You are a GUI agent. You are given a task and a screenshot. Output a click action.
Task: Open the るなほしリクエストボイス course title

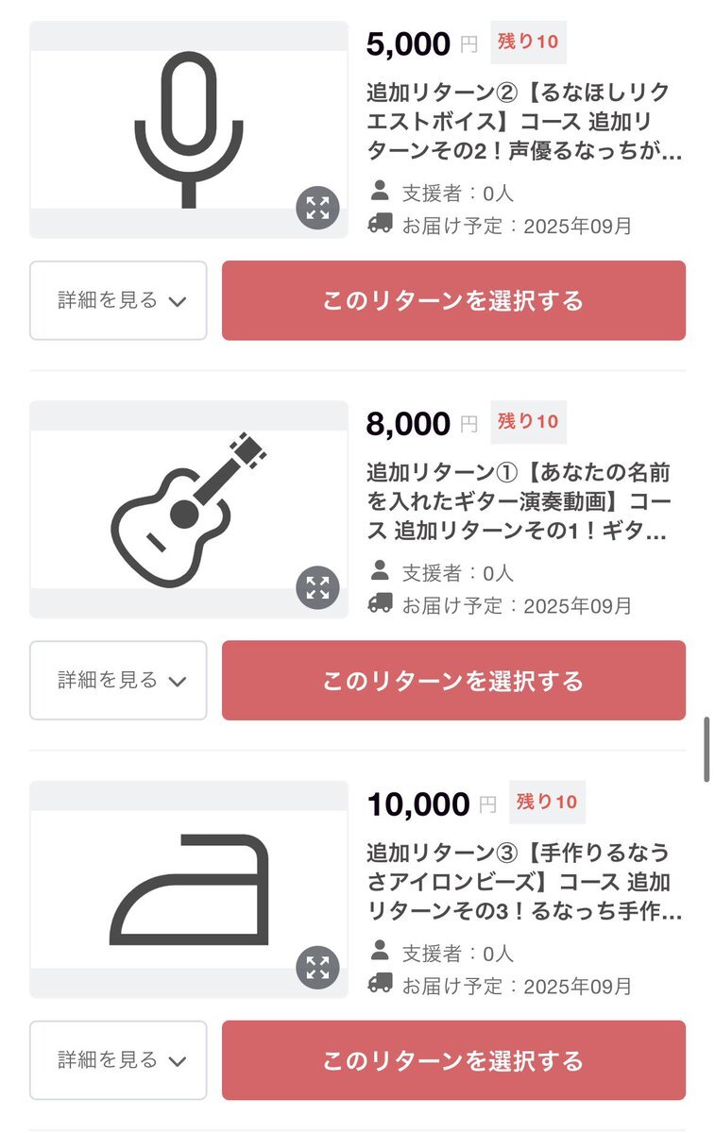click(524, 122)
